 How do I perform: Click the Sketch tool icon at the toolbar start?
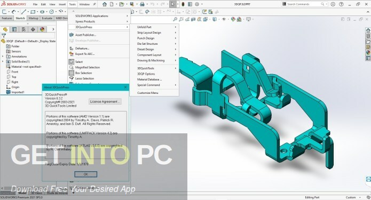tap(4, 12)
